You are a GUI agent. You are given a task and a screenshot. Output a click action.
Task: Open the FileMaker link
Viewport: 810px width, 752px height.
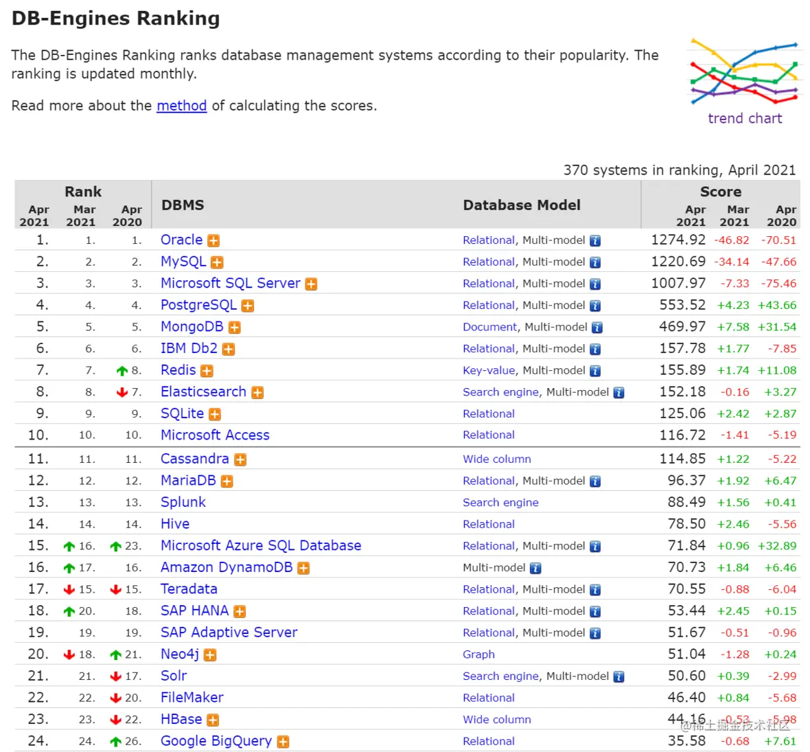tap(192, 698)
